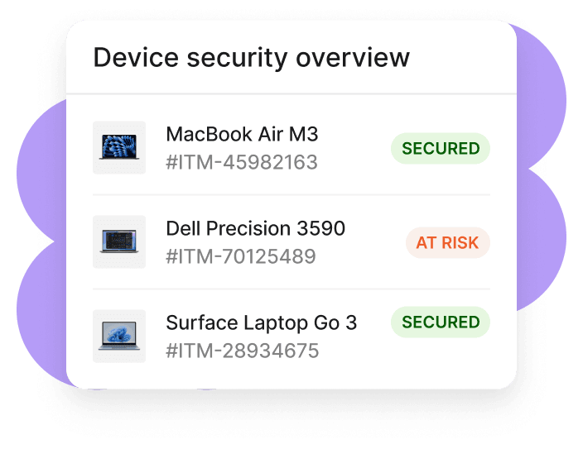The image size is (583, 449).
Task: Click the divider between Dell and Surface rows
Action: pos(291,289)
